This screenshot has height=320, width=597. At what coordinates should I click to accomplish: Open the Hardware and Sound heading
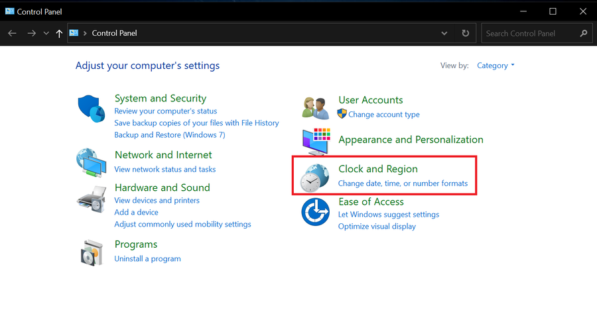pyautogui.click(x=163, y=187)
